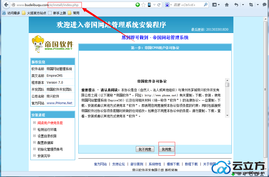Image resolution: width=269 pixels, height=177 pixels.
Task: Click the EmpireCMS value in the copyright table
Action: [55, 75]
